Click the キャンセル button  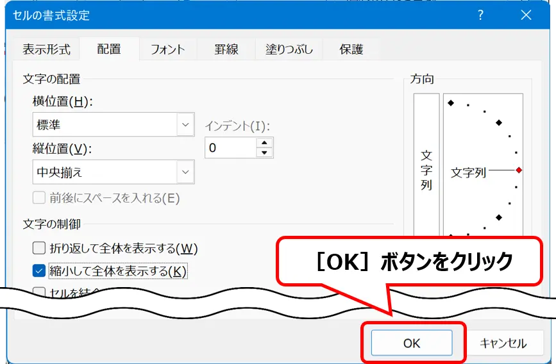click(503, 343)
